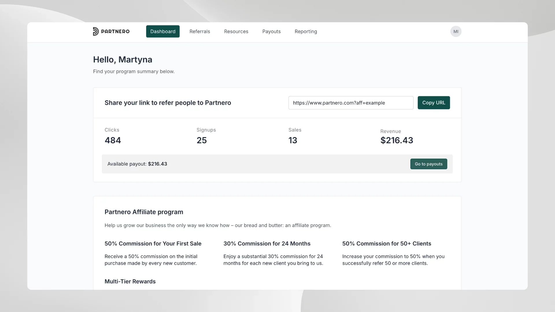Click the Multi-Tier Rewards heading

[x=130, y=281]
